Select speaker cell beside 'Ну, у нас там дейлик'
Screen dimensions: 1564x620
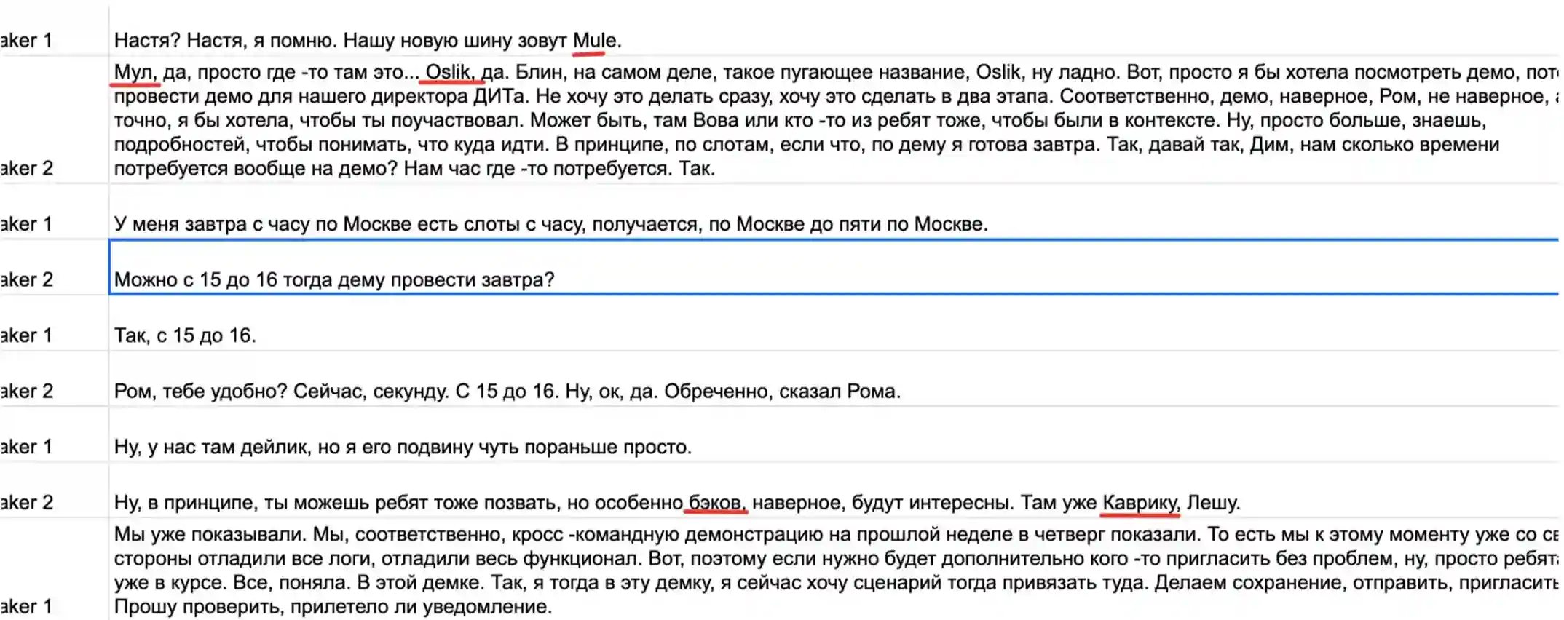pos(55,434)
